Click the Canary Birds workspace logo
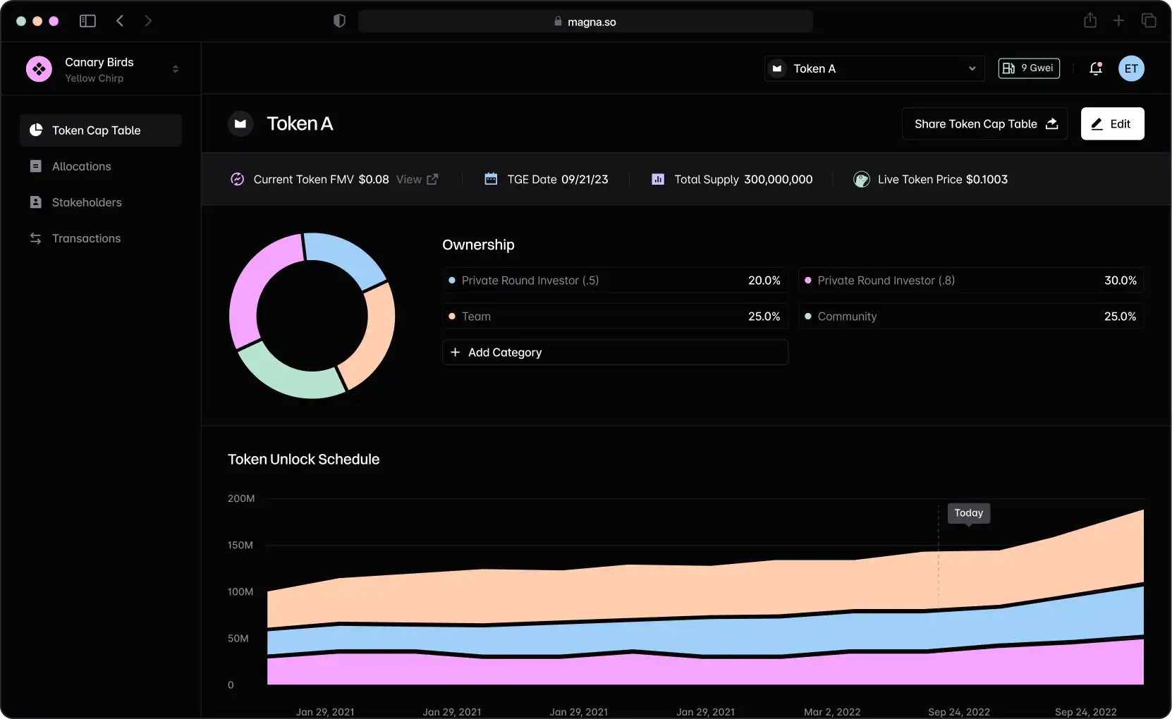 (x=39, y=68)
